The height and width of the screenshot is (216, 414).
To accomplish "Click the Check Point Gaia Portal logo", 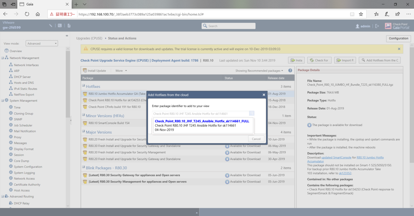I will pos(397,26).
